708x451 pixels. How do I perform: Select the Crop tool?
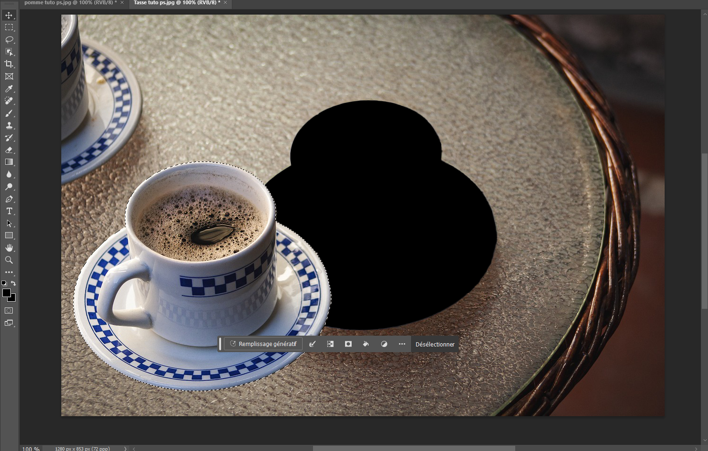tap(9, 64)
